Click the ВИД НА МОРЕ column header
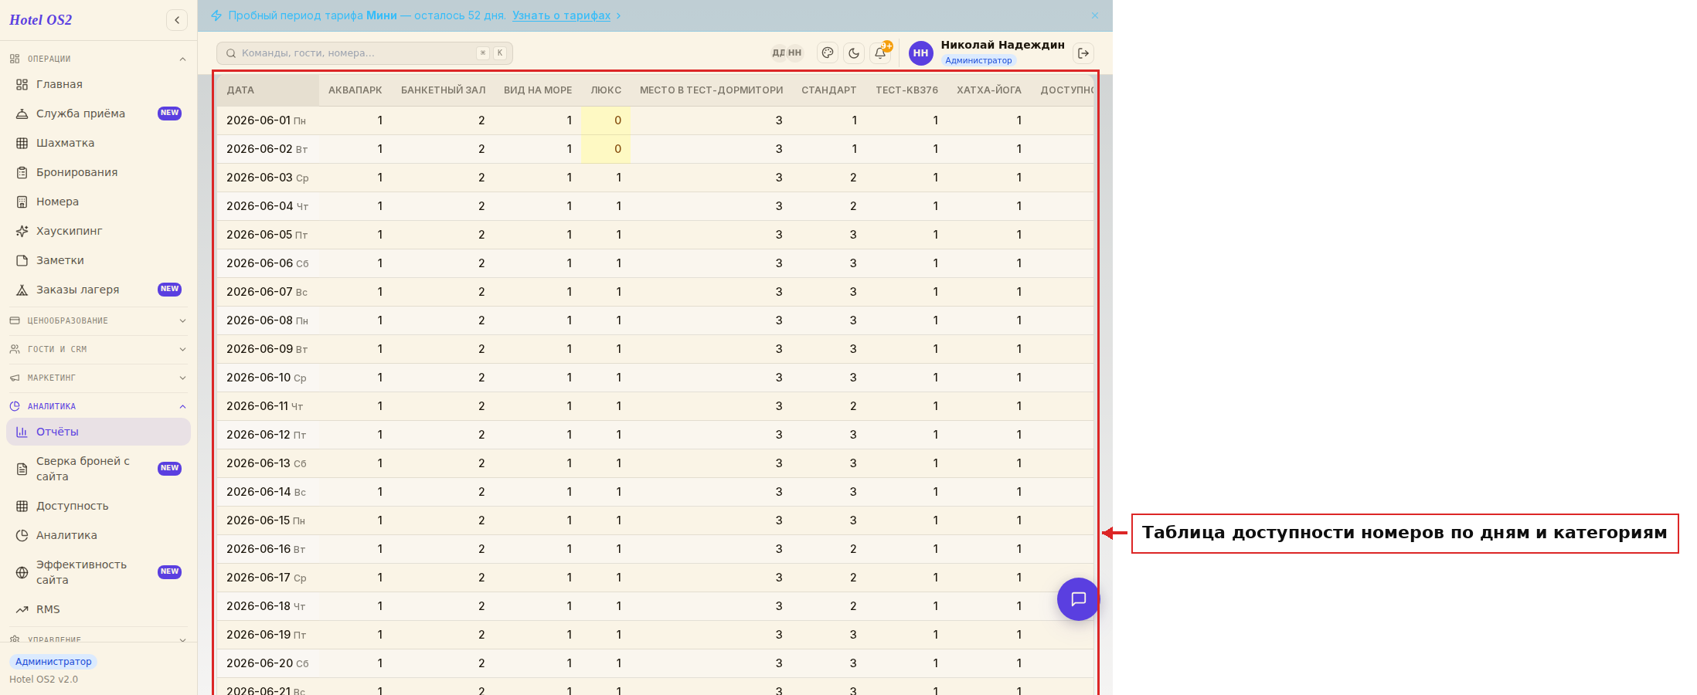The height and width of the screenshot is (695, 1697). click(538, 90)
